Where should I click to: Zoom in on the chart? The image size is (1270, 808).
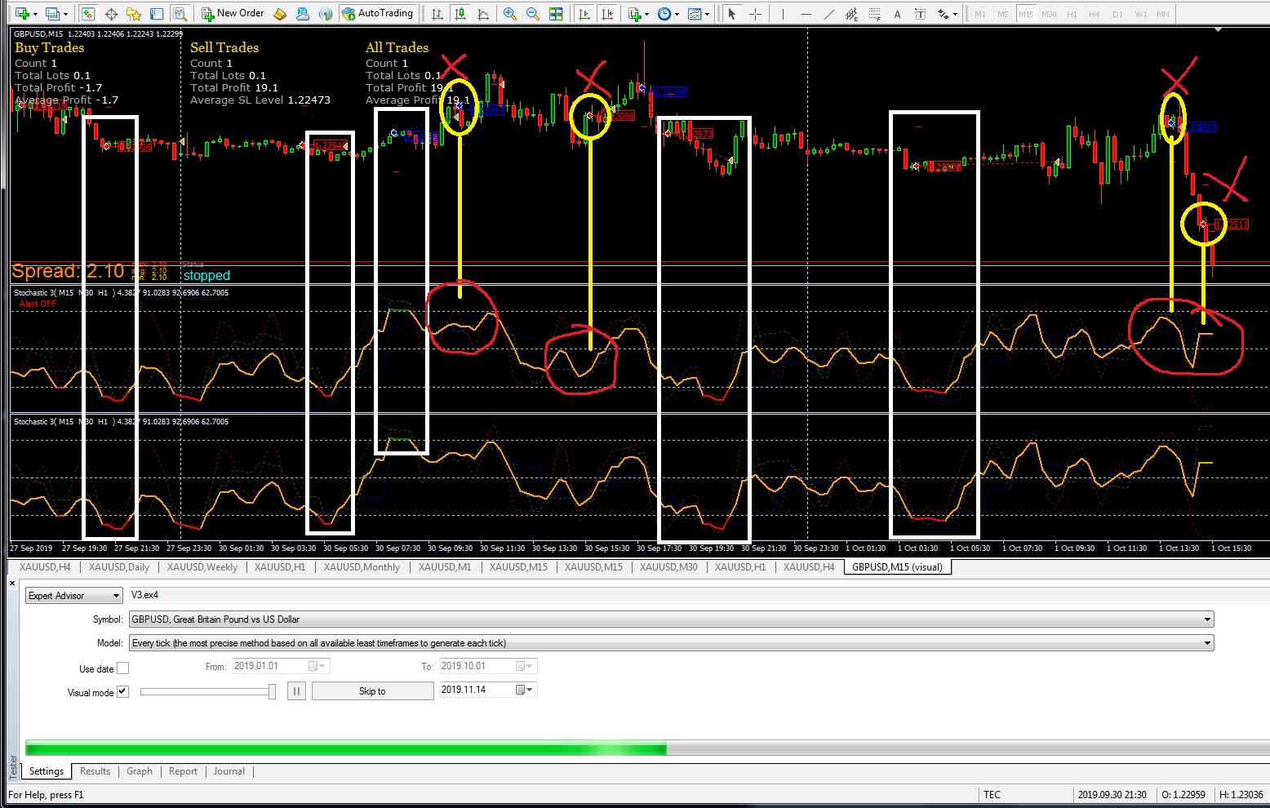click(510, 14)
